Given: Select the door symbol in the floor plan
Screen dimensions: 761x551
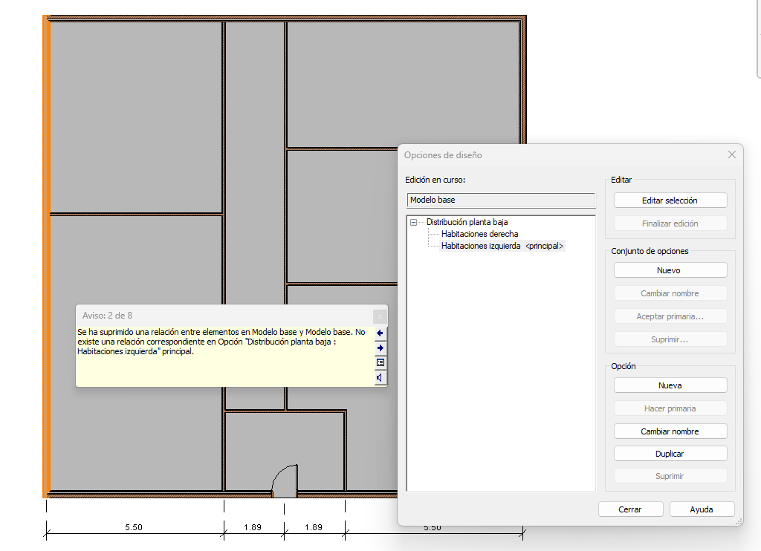Looking at the screenshot, I should [285, 481].
